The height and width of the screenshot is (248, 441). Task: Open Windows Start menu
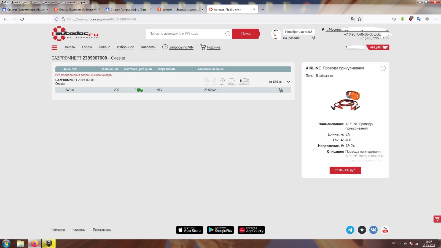[x=6, y=244]
